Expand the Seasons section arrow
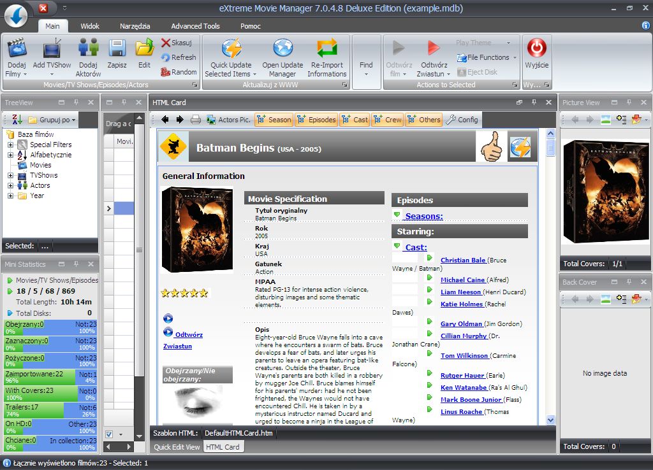Viewport: 653px width, 470px height. pyautogui.click(x=397, y=215)
